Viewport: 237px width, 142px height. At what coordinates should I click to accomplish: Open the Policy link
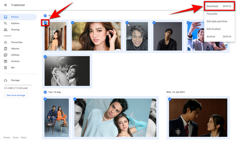[24, 138]
